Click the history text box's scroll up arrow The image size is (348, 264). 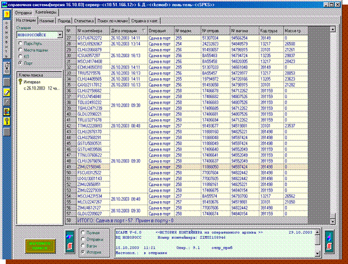(317, 232)
